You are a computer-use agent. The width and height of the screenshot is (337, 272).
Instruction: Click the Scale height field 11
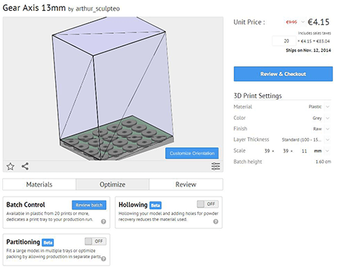pos(304,151)
